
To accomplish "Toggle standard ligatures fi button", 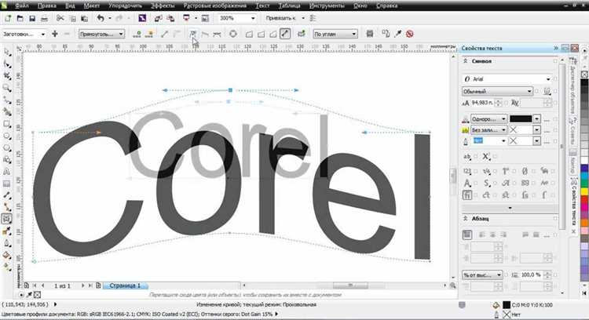I will click(467, 195).
